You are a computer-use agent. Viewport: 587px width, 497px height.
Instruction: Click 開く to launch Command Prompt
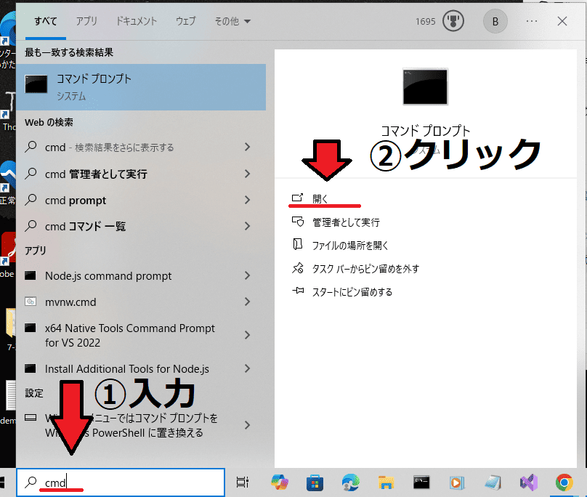(320, 198)
